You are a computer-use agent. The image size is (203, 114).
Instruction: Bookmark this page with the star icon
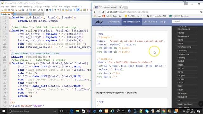pyautogui.click(x=201, y=12)
